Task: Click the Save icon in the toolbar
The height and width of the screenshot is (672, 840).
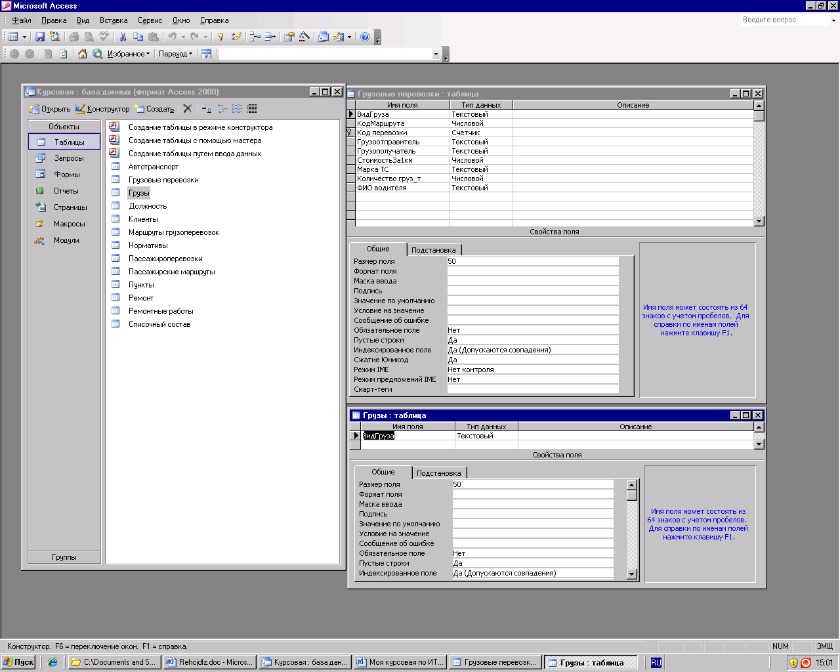Action: (40, 37)
